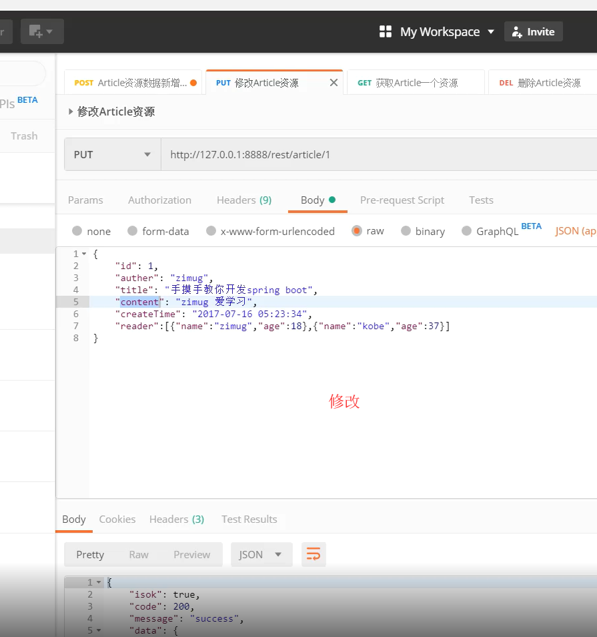Switch to DEL 删除Article资源 tab
This screenshot has width=597, height=637.
tap(542, 83)
